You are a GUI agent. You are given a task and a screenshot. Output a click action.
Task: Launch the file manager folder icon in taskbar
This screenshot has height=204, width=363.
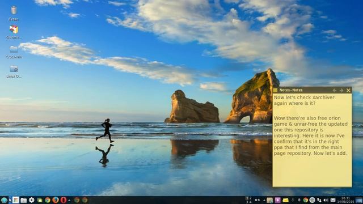[x=23, y=200]
